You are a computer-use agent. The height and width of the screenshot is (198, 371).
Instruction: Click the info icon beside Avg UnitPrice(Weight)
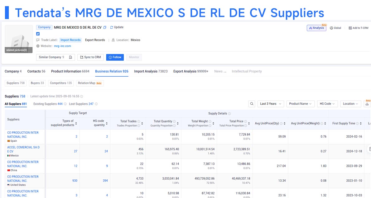[x=322, y=124]
